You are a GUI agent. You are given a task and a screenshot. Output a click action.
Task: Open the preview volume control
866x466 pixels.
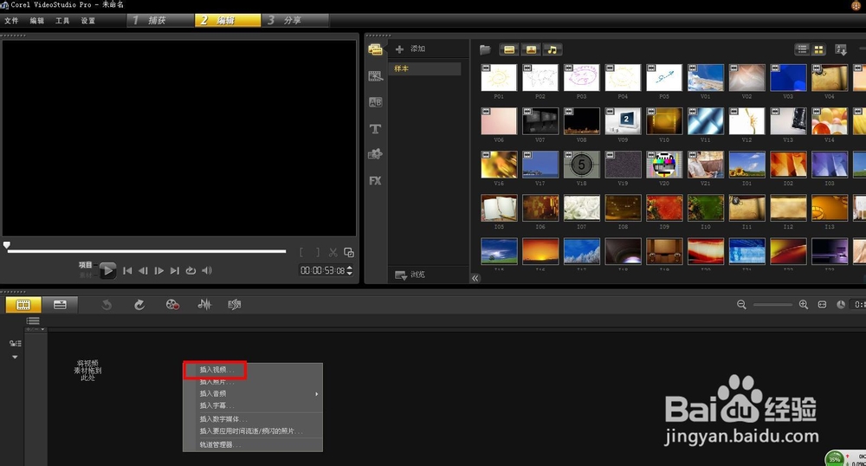coord(207,270)
